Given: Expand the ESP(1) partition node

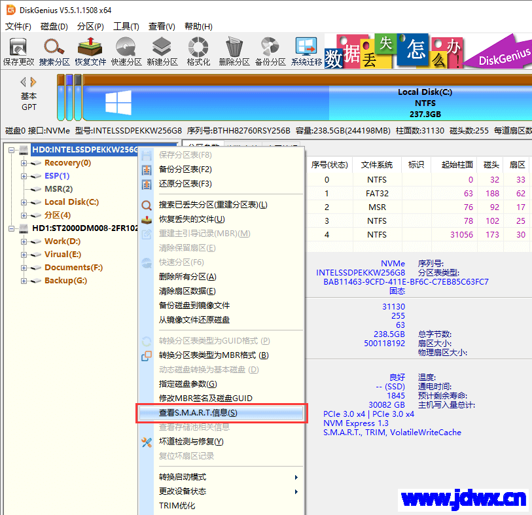Looking at the screenshot, I should pyautogui.click(x=24, y=176).
